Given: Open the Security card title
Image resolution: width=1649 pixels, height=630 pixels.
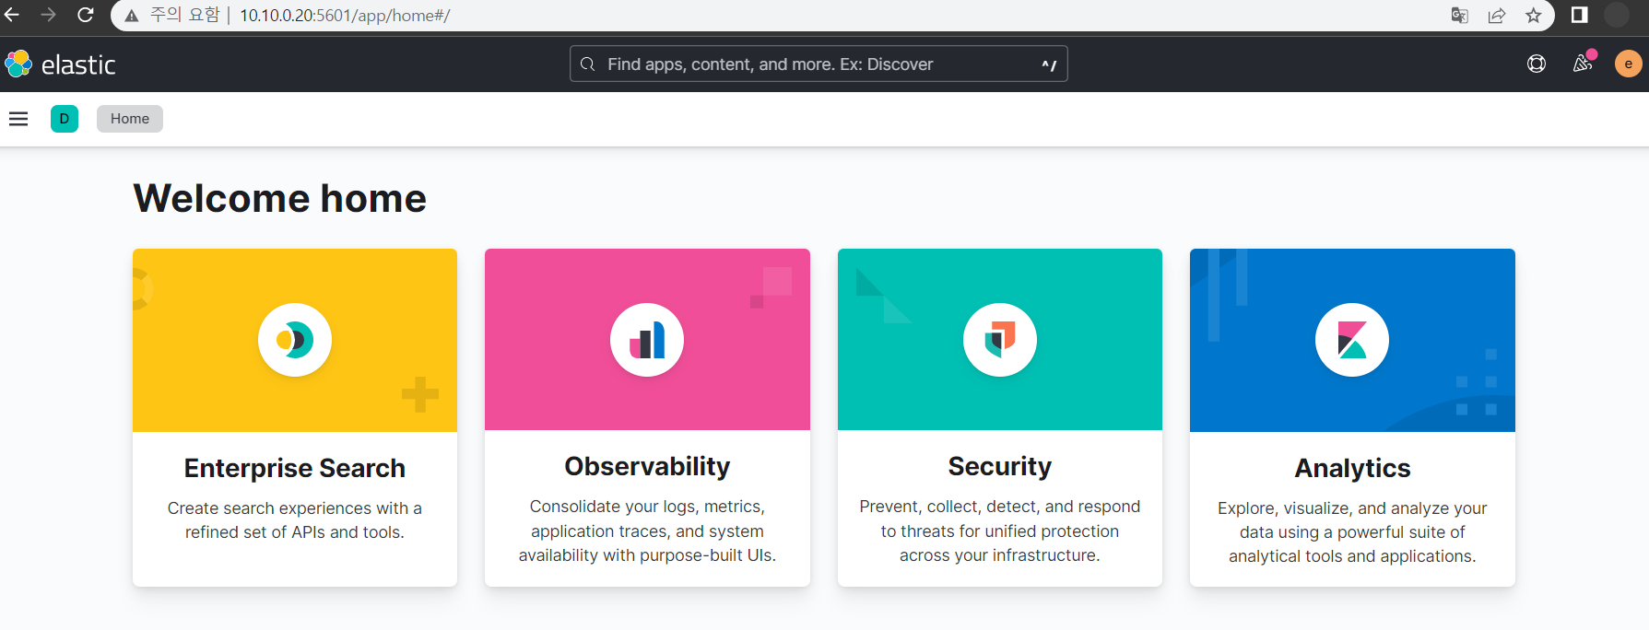Looking at the screenshot, I should [x=1000, y=466].
